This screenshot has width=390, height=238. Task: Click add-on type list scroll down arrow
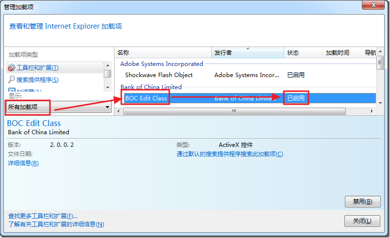point(108,87)
